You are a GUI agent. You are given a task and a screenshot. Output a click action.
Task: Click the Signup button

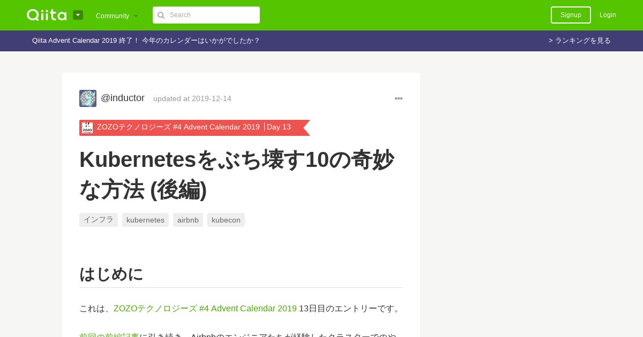(571, 15)
